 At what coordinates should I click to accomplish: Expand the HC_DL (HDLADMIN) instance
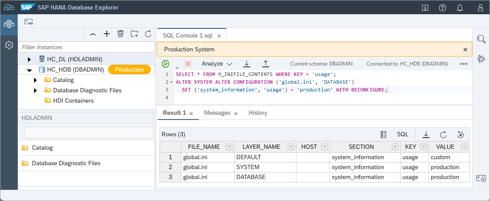[29, 59]
